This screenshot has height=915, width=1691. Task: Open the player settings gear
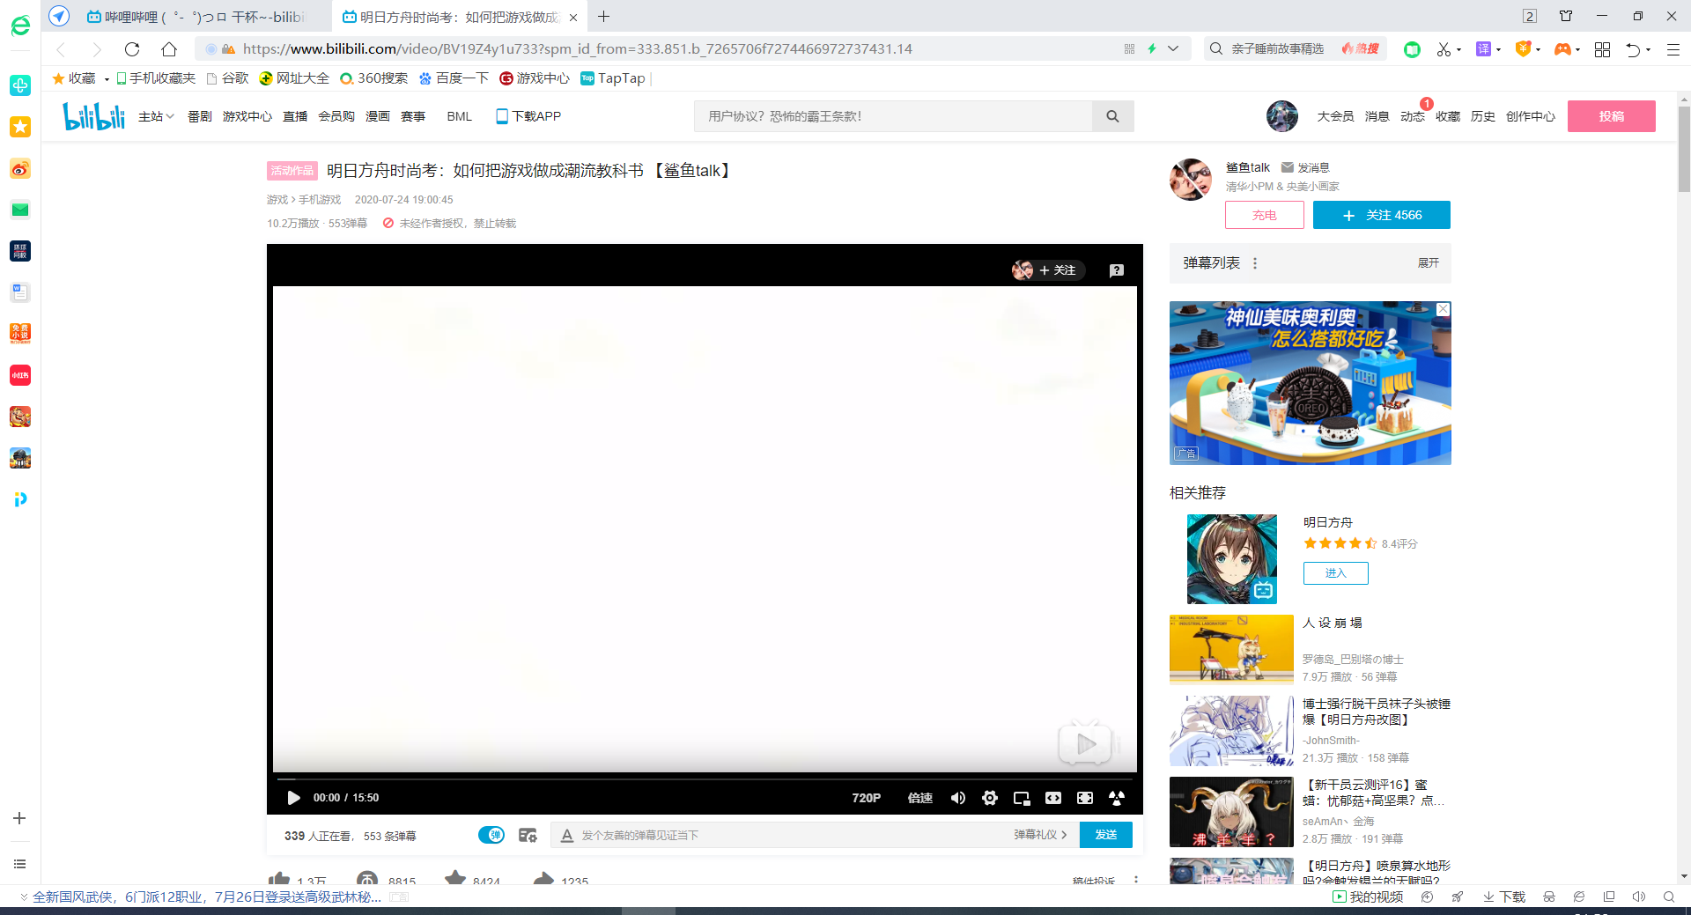(990, 798)
